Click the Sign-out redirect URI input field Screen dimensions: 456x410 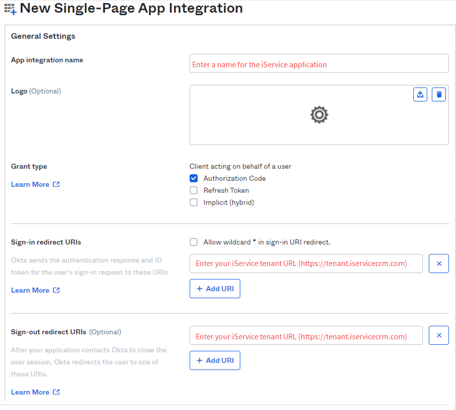click(x=306, y=335)
